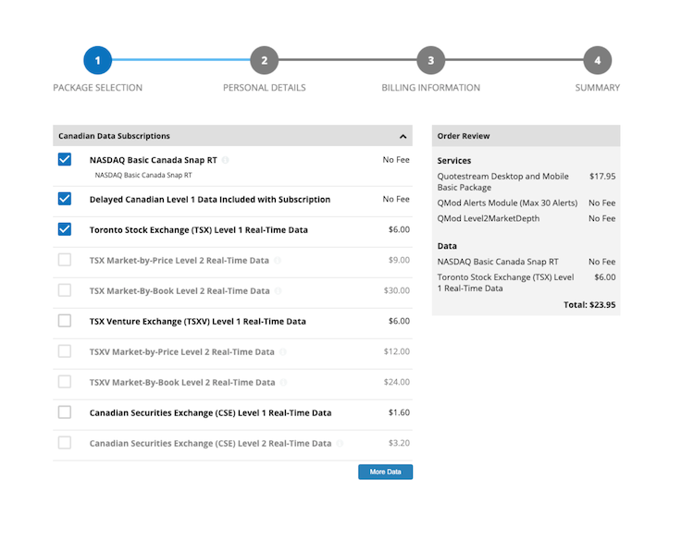Viewport: 694px width, 552px height.
Task: Enable TSX Venture Exchange Level 1 data
Action: pyautogui.click(x=64, y=321)
